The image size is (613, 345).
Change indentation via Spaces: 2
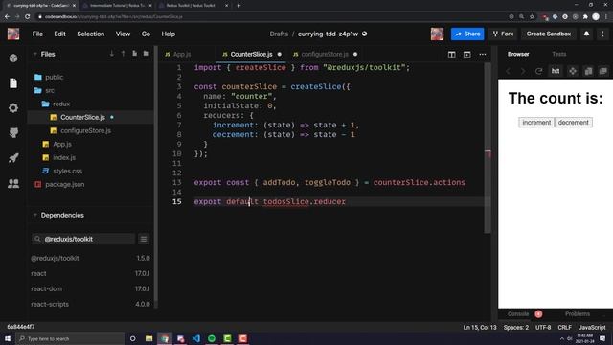point(516,328)
